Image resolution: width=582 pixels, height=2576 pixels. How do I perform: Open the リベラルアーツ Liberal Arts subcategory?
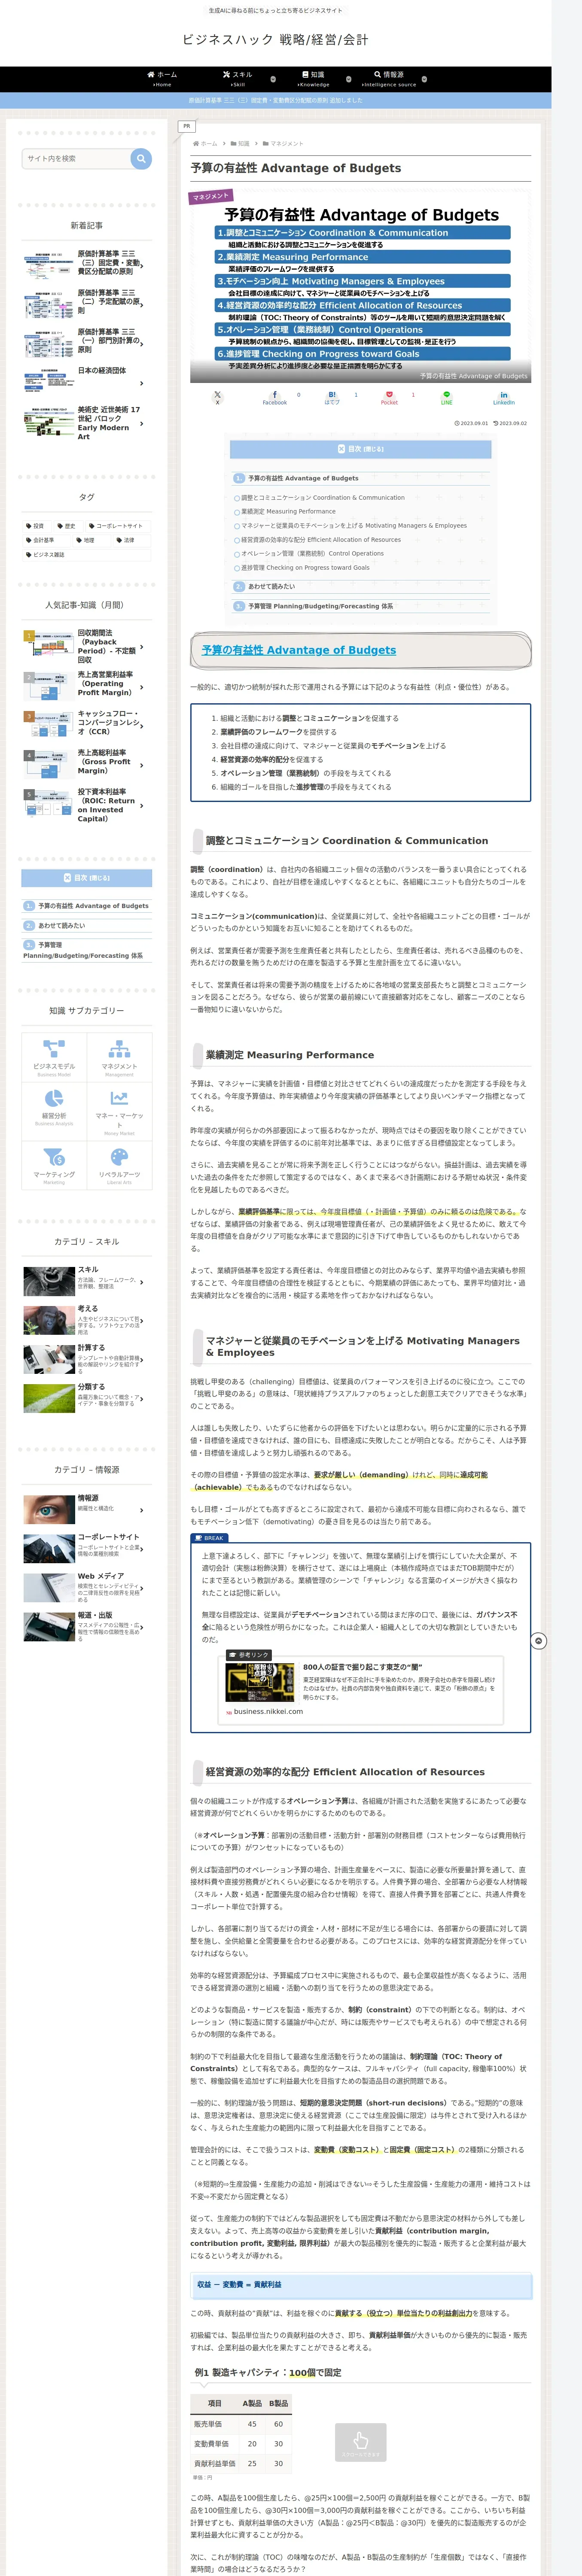[x=119, y=1165]
